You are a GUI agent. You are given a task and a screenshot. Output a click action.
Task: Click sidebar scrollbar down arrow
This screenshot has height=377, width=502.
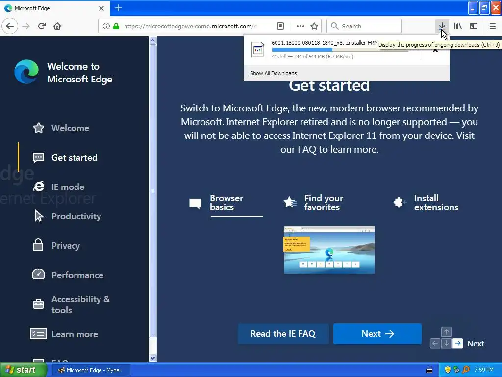click(153, 358)
